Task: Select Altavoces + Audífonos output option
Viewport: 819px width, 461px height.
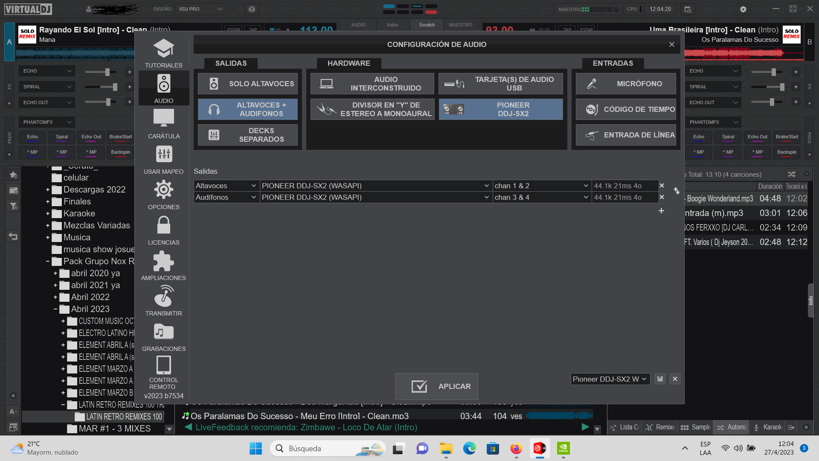Action: (248, 109)
